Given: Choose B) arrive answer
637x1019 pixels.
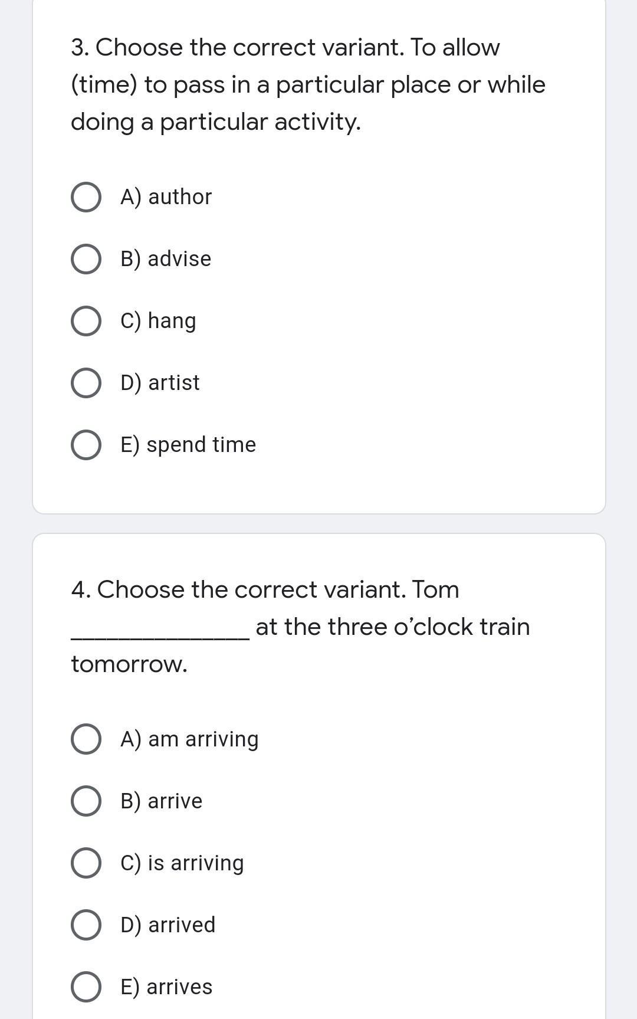Looking at the screenshot, I should click(x=86, y=801).
